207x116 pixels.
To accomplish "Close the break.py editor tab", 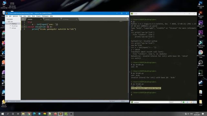I will tap(41, 19).
